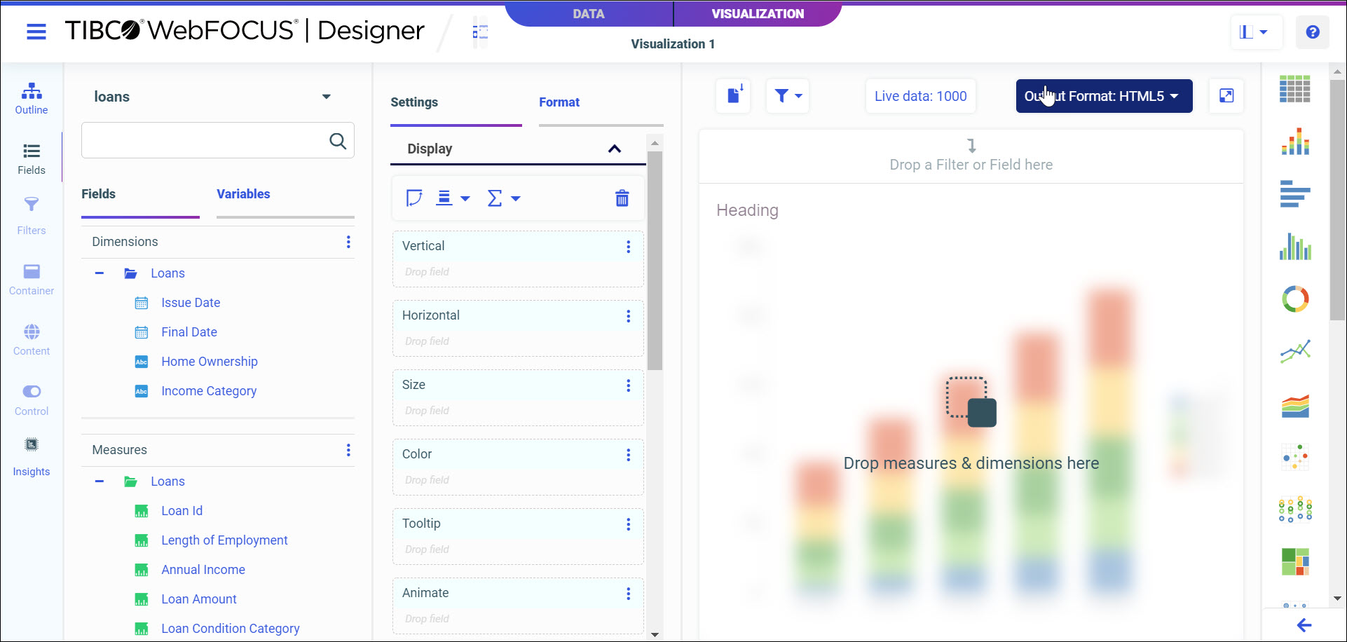This screenshot has height=642, width=1347.
Task: Open Animate bucket options menu
Action: click(x=629, y=594)
